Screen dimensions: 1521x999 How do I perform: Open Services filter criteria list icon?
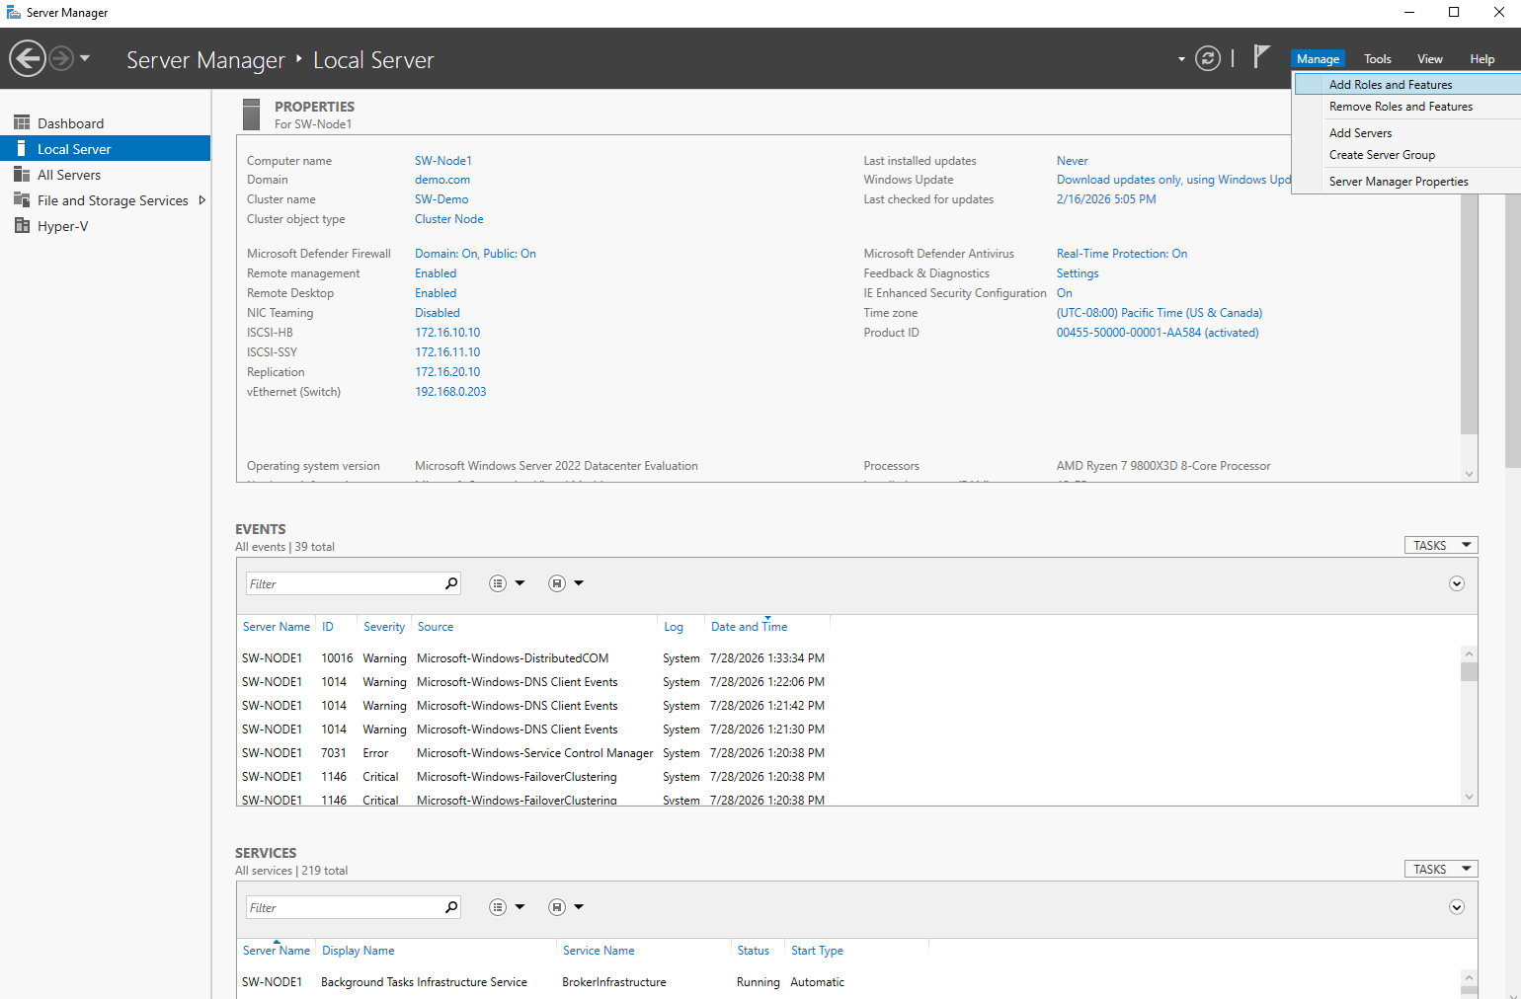498,907
